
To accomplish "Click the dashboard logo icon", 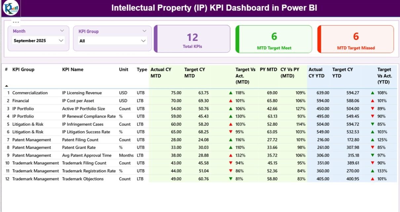I will point(11,8).
